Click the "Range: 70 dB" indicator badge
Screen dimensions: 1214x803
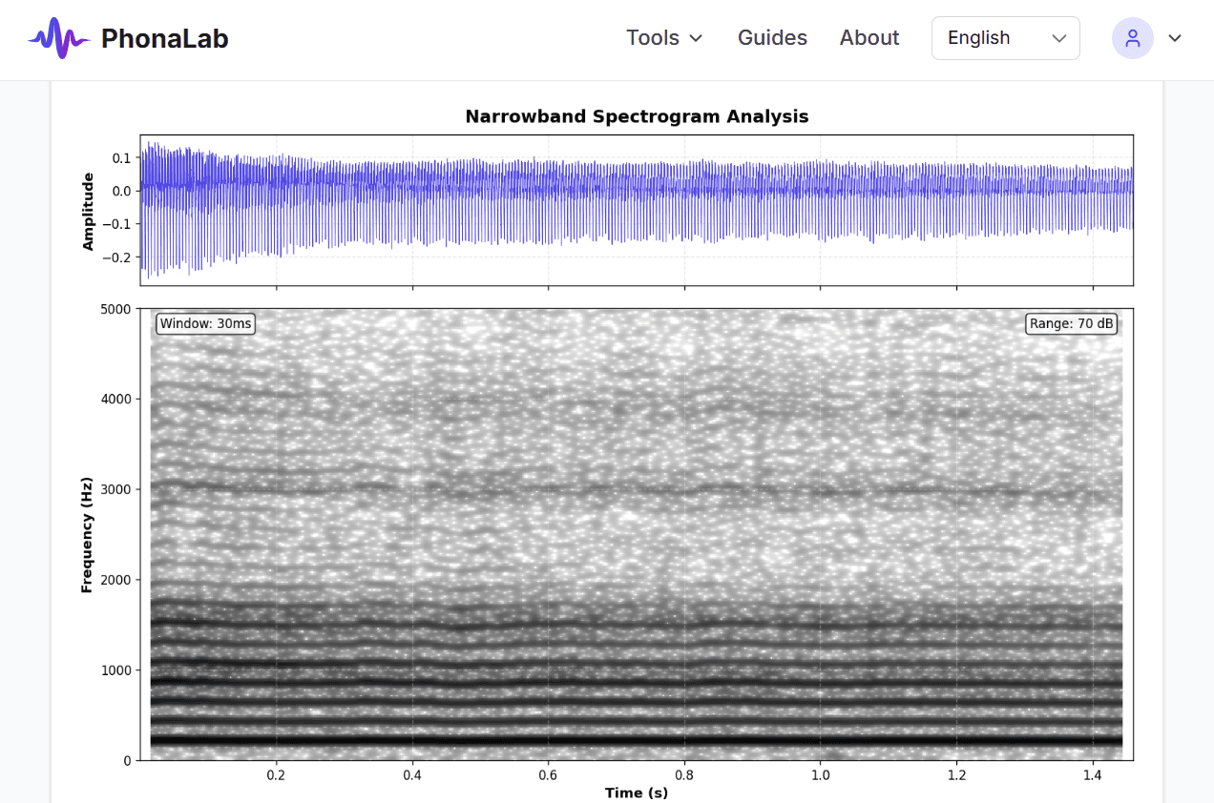(1071, 323)
